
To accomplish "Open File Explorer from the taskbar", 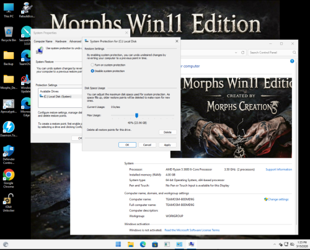I will click(131, 244).
